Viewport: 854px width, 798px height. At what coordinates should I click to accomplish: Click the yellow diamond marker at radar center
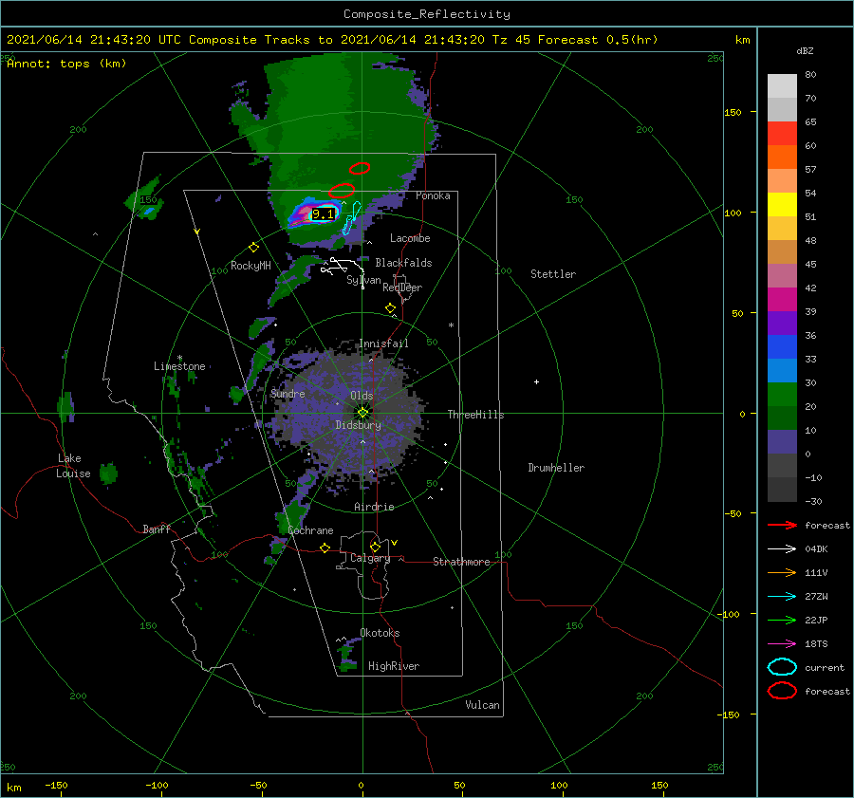tap(362, 413)
